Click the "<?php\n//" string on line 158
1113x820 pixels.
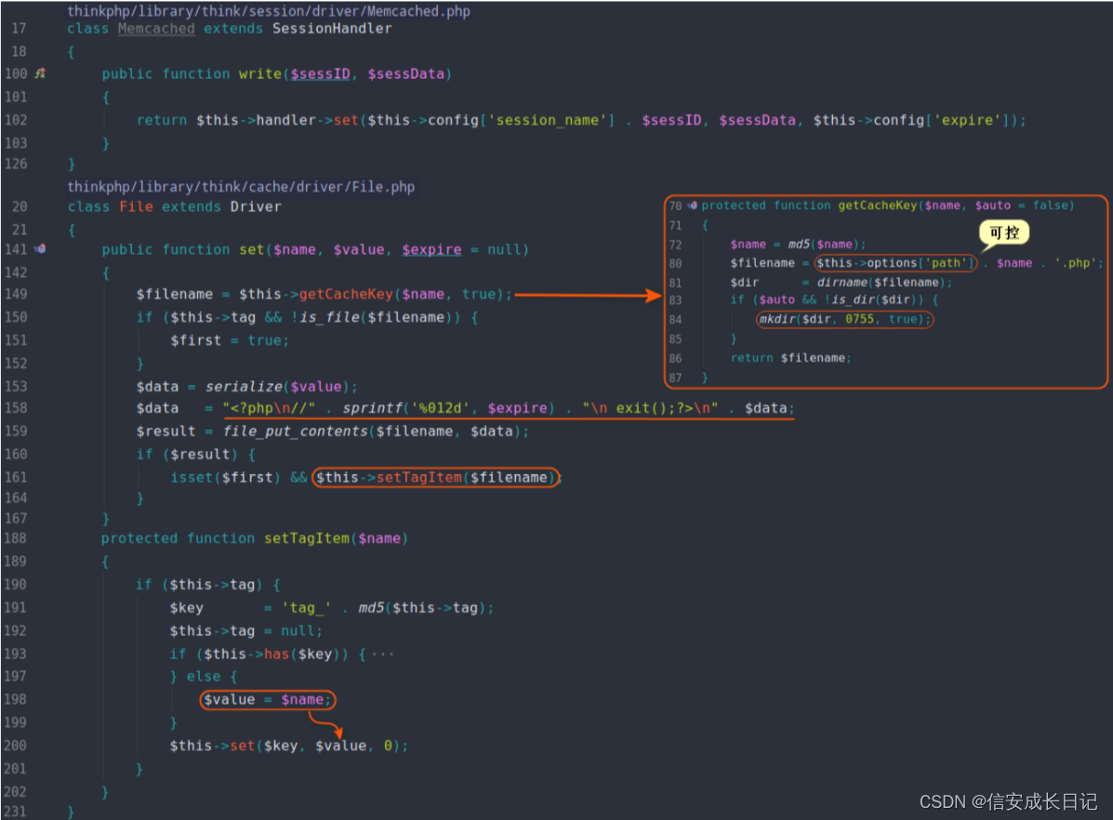[269, 408]
